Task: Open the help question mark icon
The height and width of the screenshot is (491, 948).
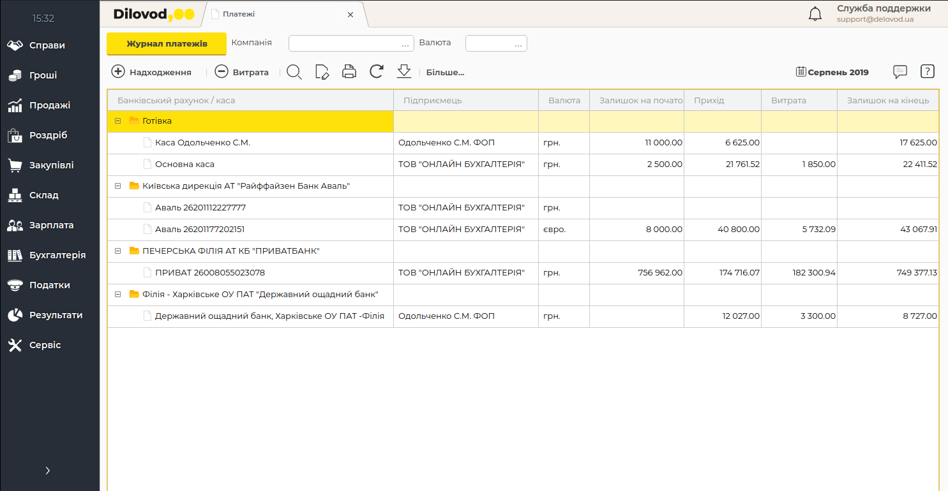Action: (928, 71)
